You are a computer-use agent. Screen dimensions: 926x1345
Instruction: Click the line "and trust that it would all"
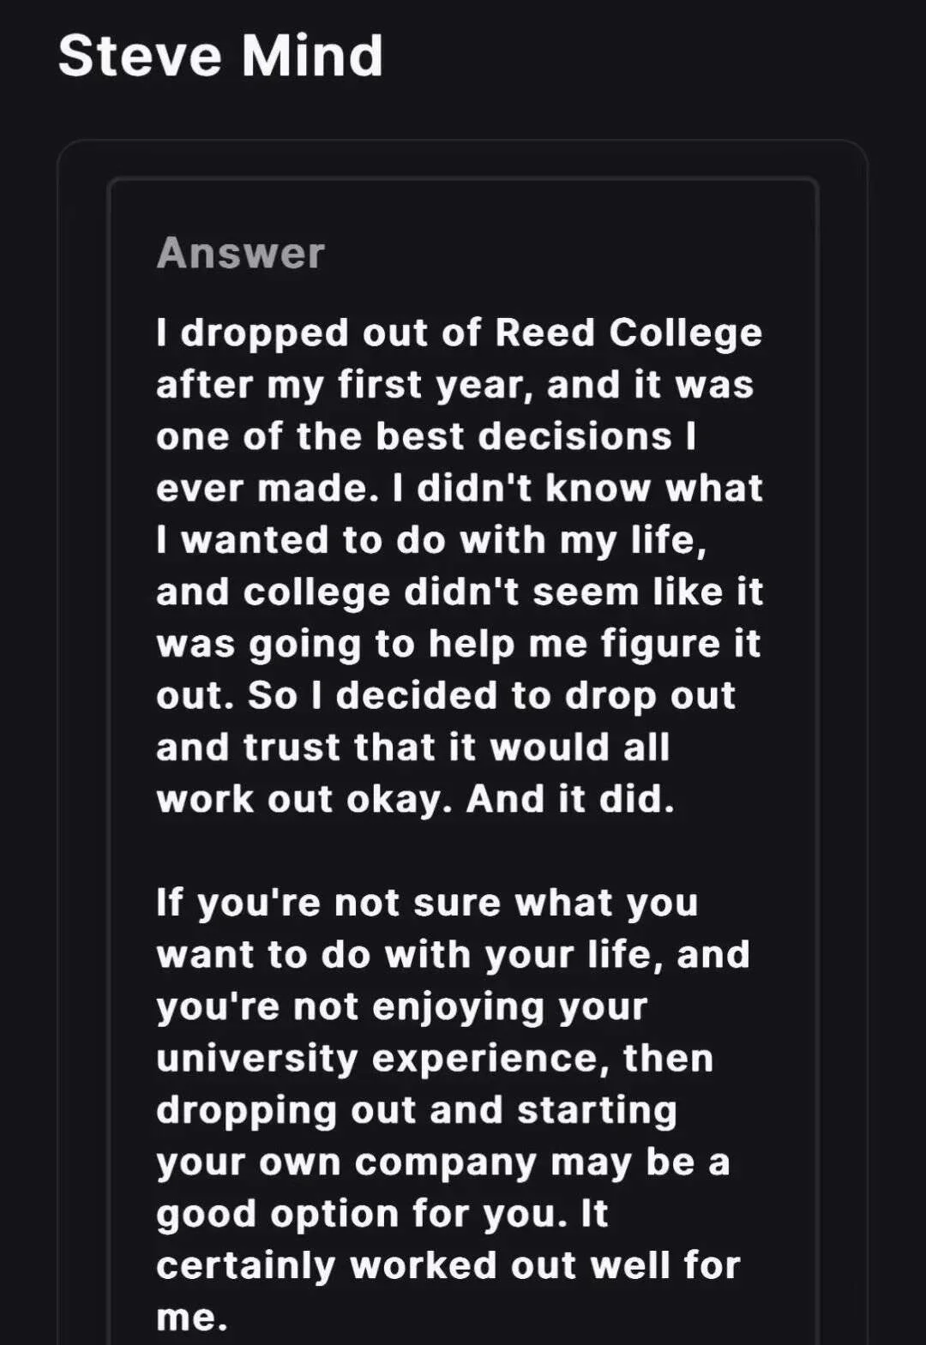pos(413,748)
